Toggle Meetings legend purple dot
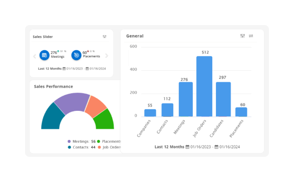The width and height of the screenshot is (294, 182). point(69,141)
